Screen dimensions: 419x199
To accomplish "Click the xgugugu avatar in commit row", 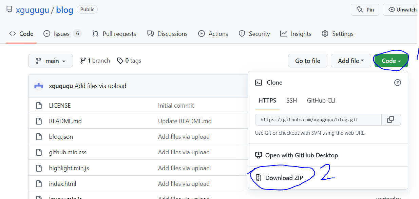I will (x=39, y=86).
